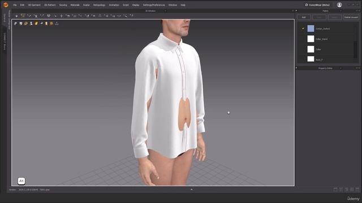The width and height of the screenshot is (362, 203).
Task: Open the Property Editor header dropdown
Action: pyautogui.click(x=341, y=68)
